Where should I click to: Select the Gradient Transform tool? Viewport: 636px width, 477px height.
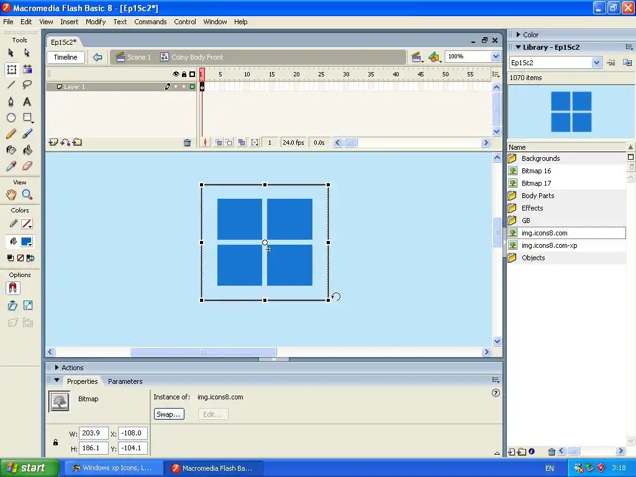coord(27,70)
